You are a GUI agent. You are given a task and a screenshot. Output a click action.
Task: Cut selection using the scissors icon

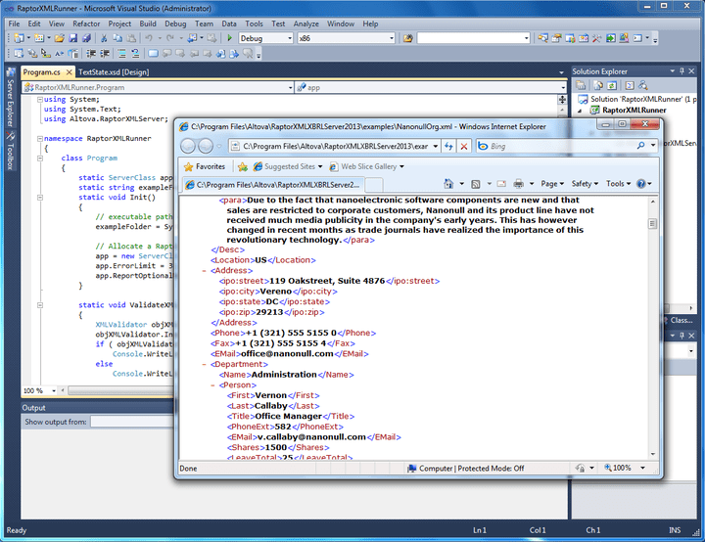(x=104, y=39)
